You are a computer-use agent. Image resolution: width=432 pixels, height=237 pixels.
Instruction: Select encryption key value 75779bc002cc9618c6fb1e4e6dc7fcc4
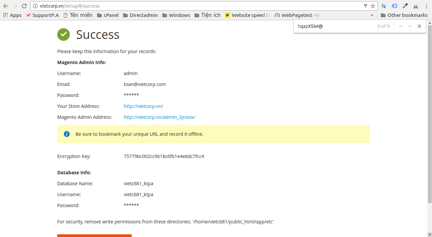point(164,156)
